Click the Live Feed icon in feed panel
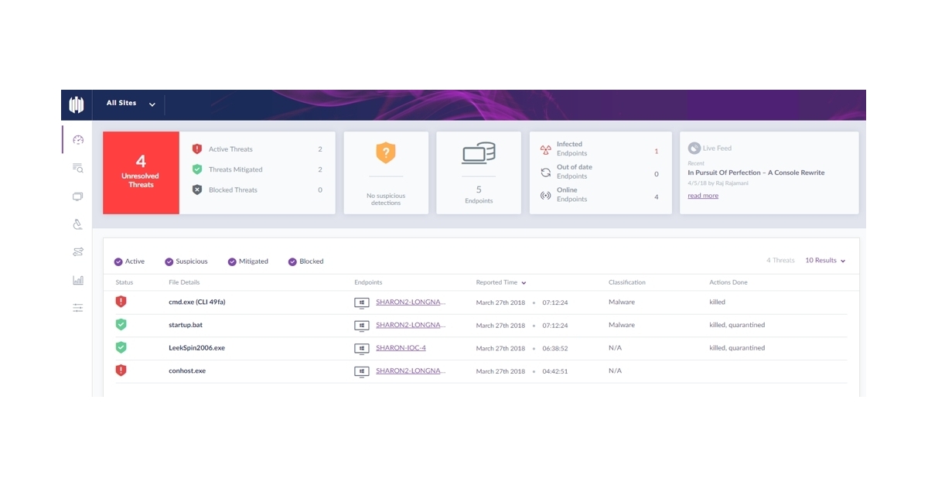928x485 pixels. tap(694, 147)
